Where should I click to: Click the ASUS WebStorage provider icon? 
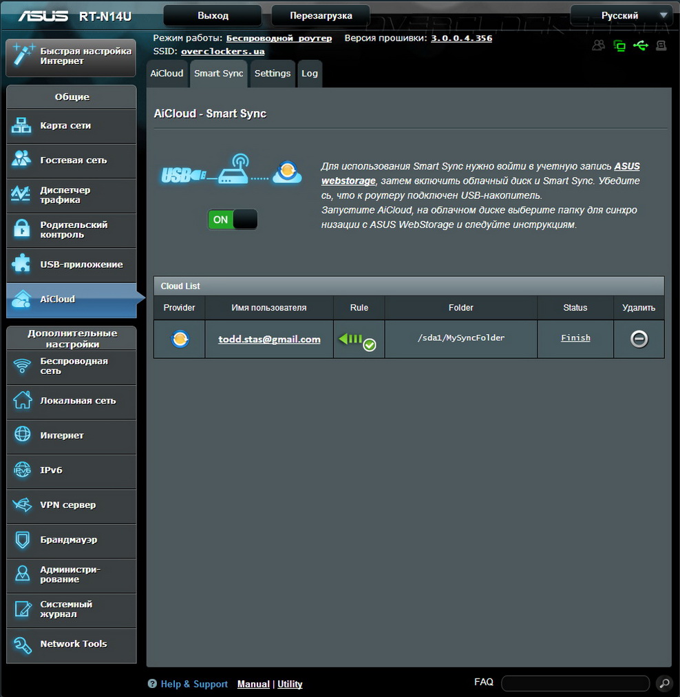pyautogui.click(x=180, y=339)
